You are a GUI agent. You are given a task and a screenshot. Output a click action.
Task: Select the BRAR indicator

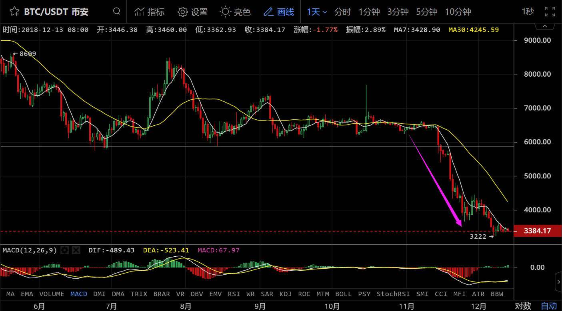162,294
